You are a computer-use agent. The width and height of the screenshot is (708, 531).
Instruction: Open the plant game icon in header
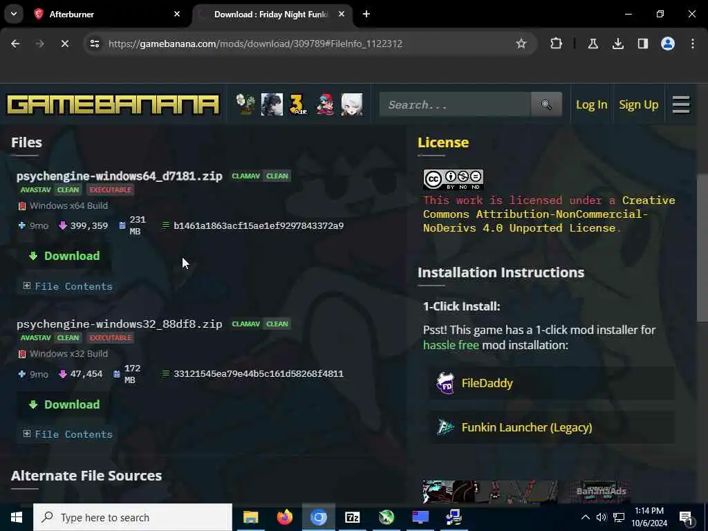pyautogui.click(x=245, y=104)
